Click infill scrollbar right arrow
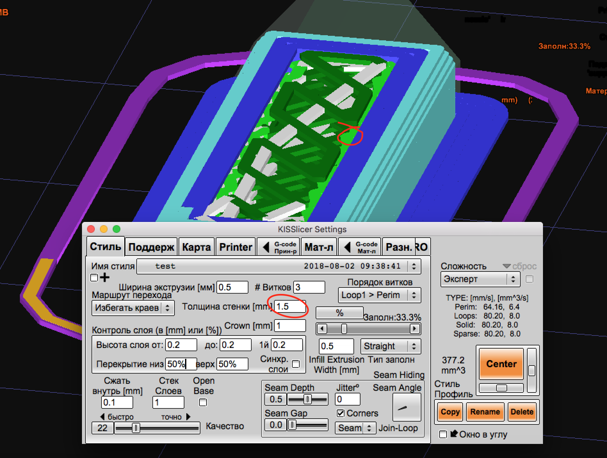The image size is (607, 458). (415, 328)
